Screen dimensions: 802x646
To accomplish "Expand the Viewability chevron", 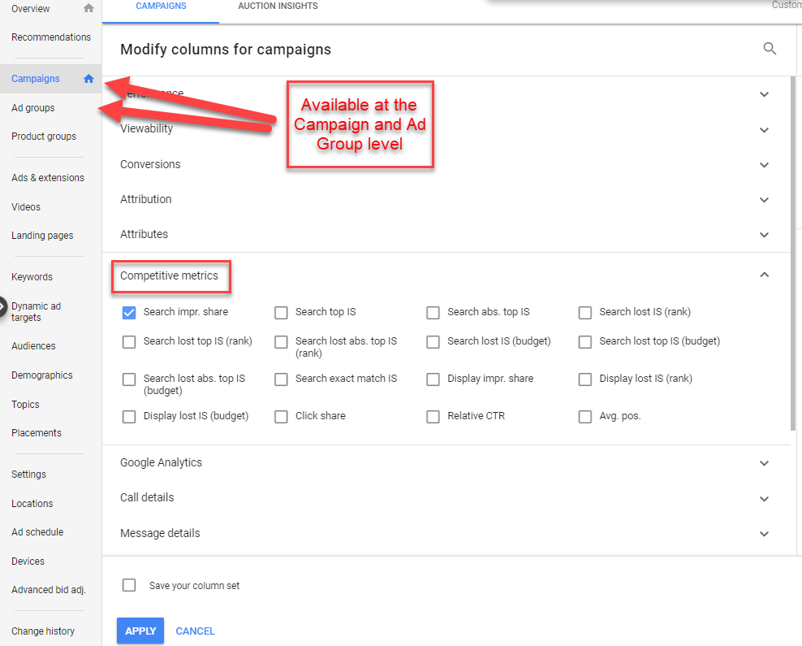I will coord(764,130).
